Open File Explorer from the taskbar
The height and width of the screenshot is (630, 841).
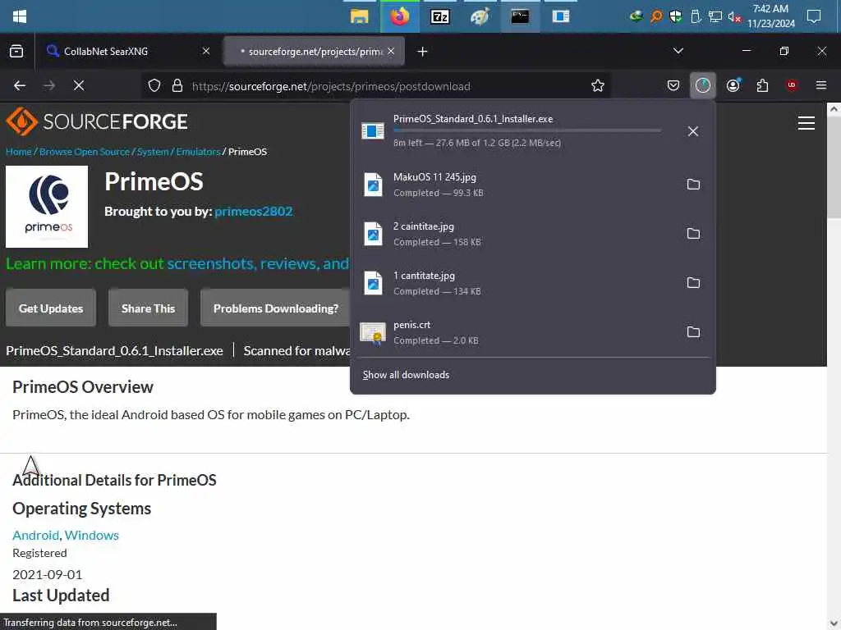(x=359, y=16)
